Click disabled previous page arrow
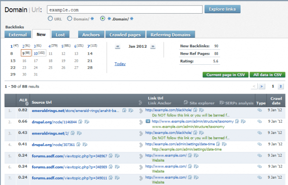This screenshot has width=288, height=185. click(x=254, y=86)
